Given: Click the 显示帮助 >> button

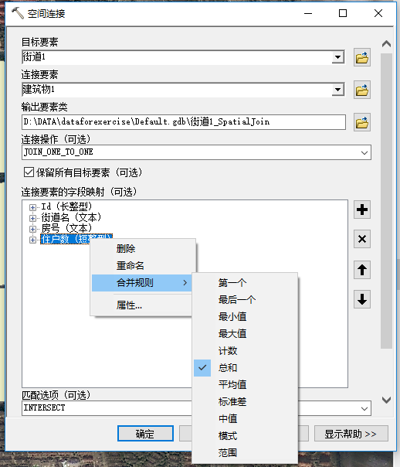Looking at the screenshot, I should point(351,434).
